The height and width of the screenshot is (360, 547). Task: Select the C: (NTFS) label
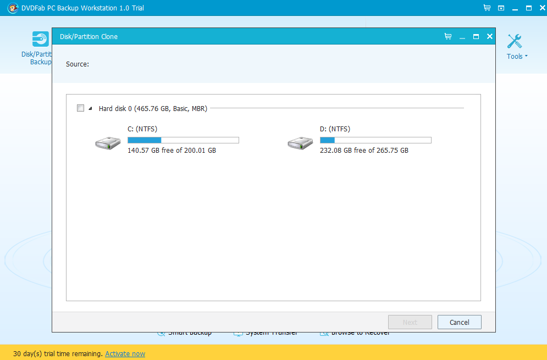coord(142,129)
